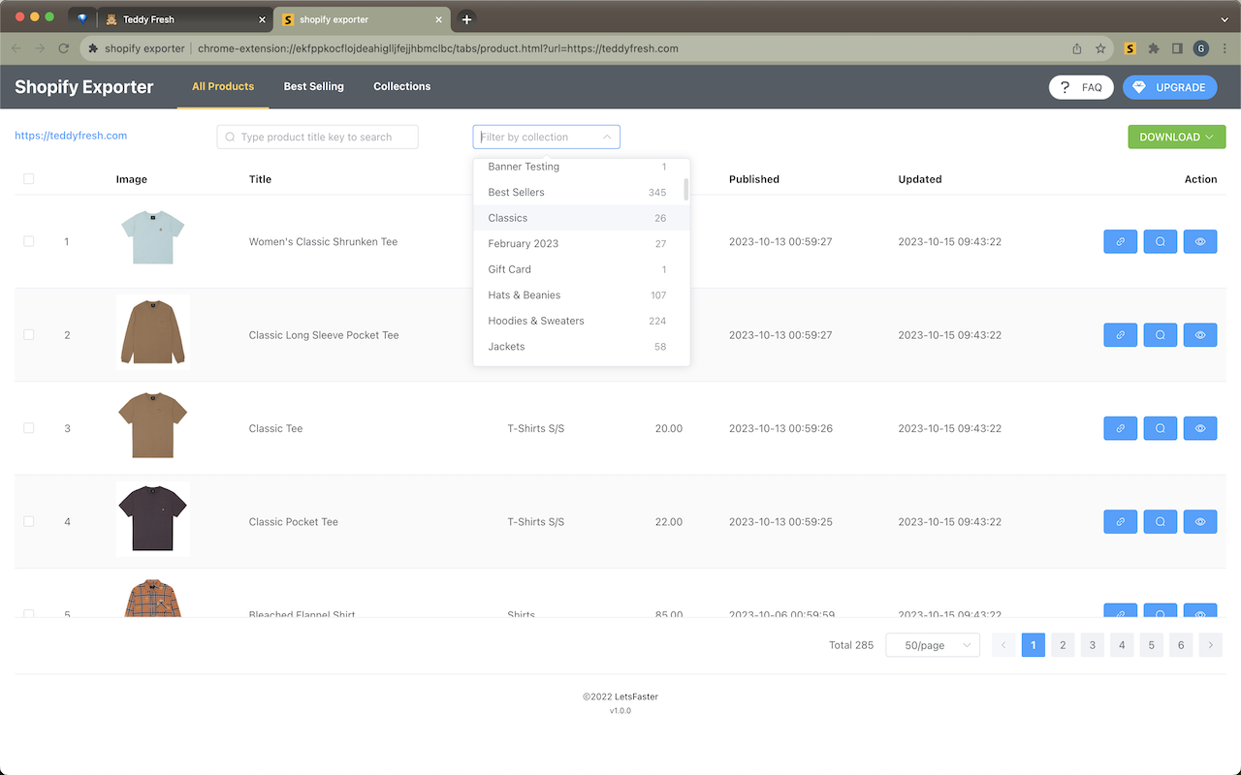The width and height of the screenshot is (1241, 775).
Task: Open the Filter by collection dropdown
Action: (546, 138)
